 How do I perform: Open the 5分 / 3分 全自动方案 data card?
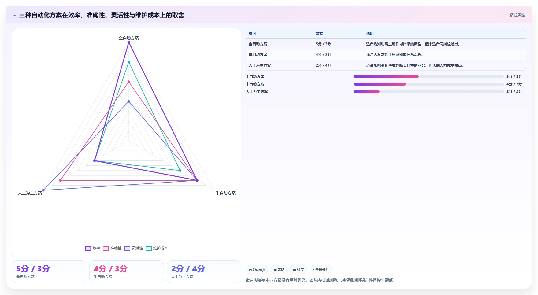coord(49,272)
